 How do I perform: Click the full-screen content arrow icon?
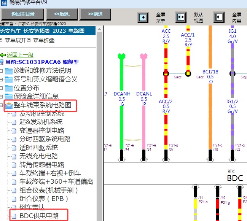click(219, 17)
